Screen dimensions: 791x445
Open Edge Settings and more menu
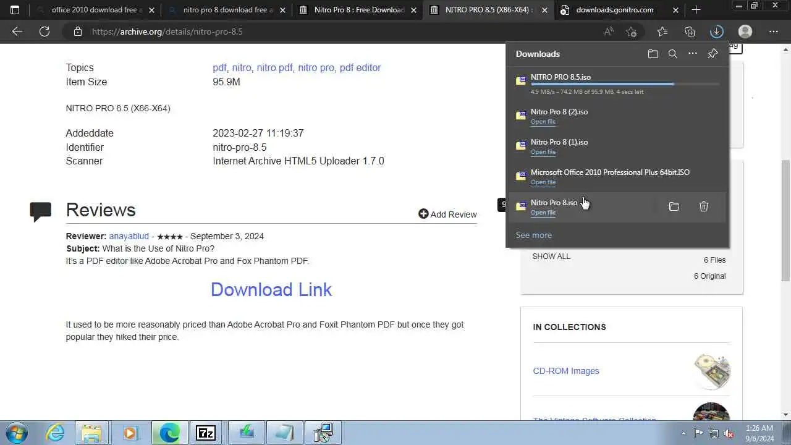[x=774, y=32]
